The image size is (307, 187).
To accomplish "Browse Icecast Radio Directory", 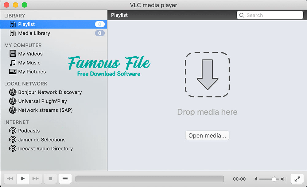I will click(x=45, y=149).
